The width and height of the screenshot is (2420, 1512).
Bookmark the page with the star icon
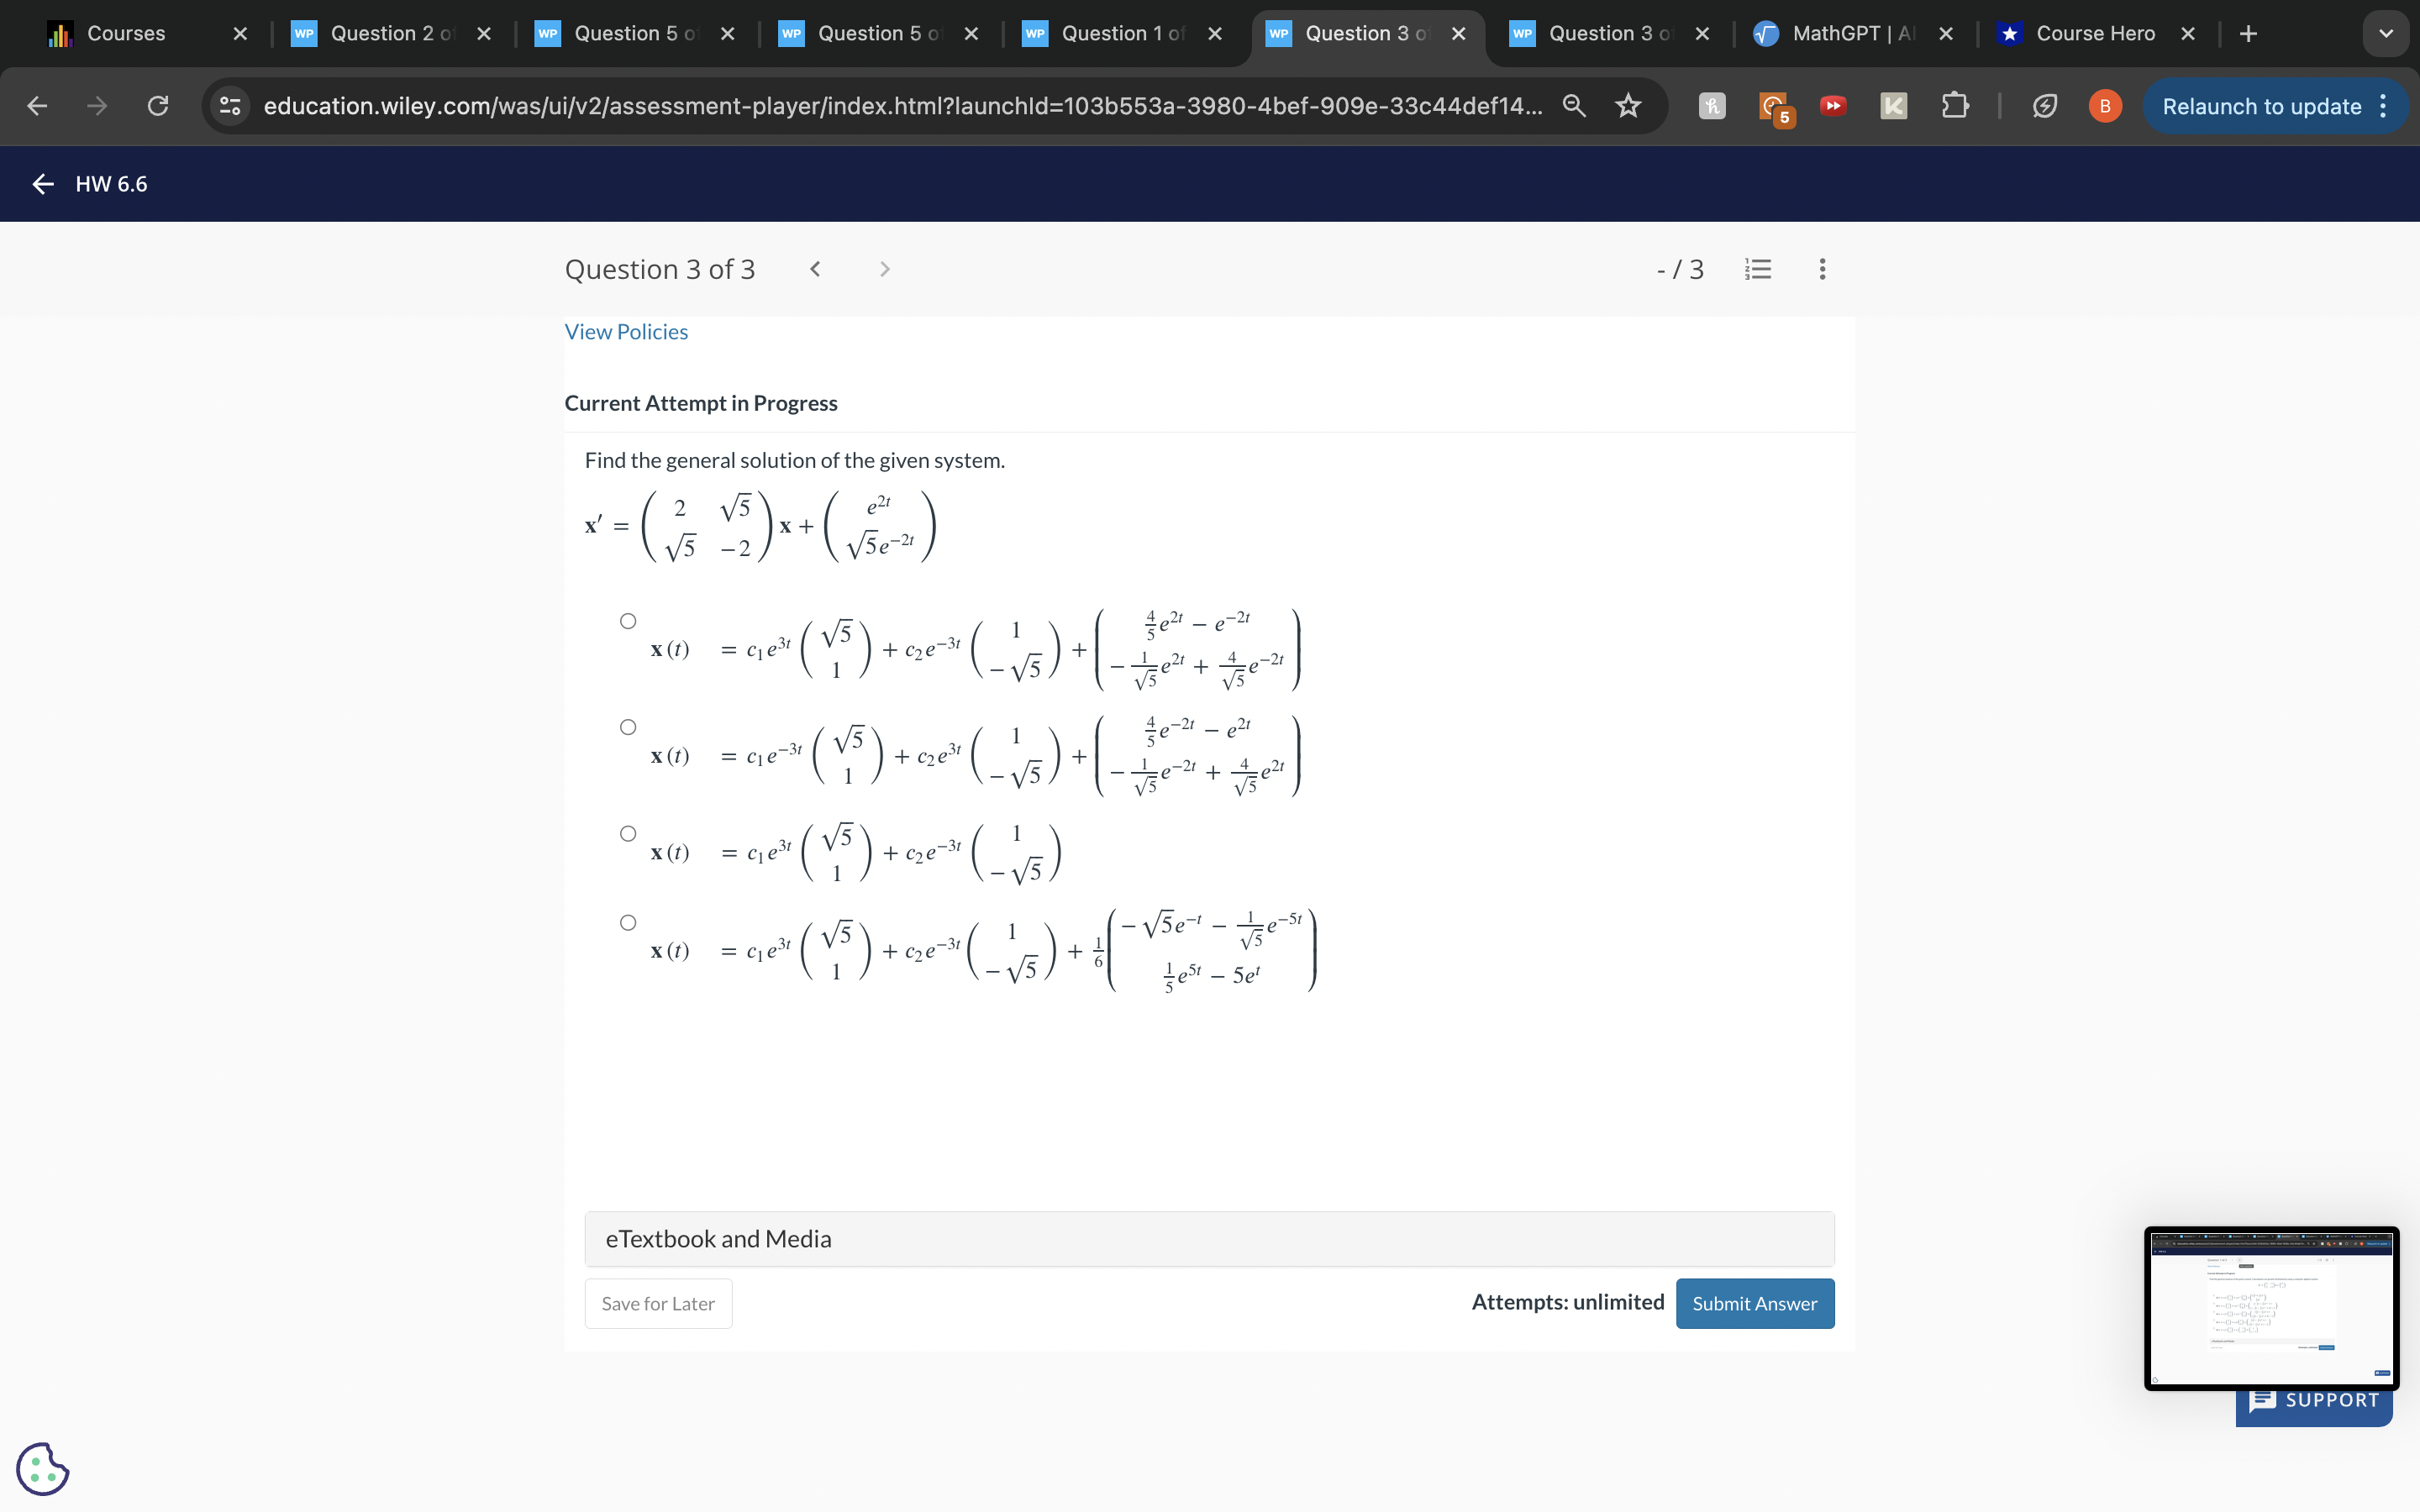(1627, 106)
